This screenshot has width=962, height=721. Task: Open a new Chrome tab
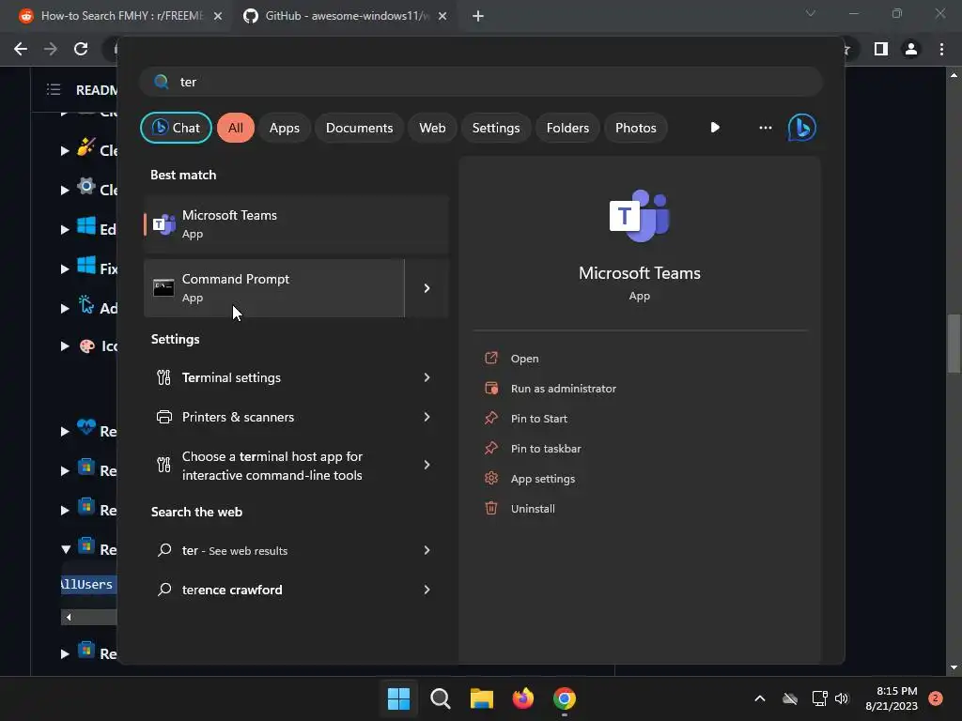click(478, 16)
